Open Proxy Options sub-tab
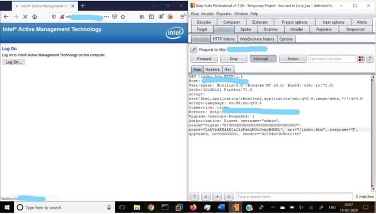376x214 pixels. tap(286, 39)
